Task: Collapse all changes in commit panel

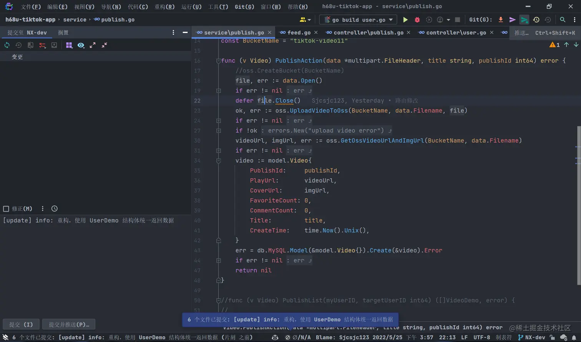Action: coord(105,45)
